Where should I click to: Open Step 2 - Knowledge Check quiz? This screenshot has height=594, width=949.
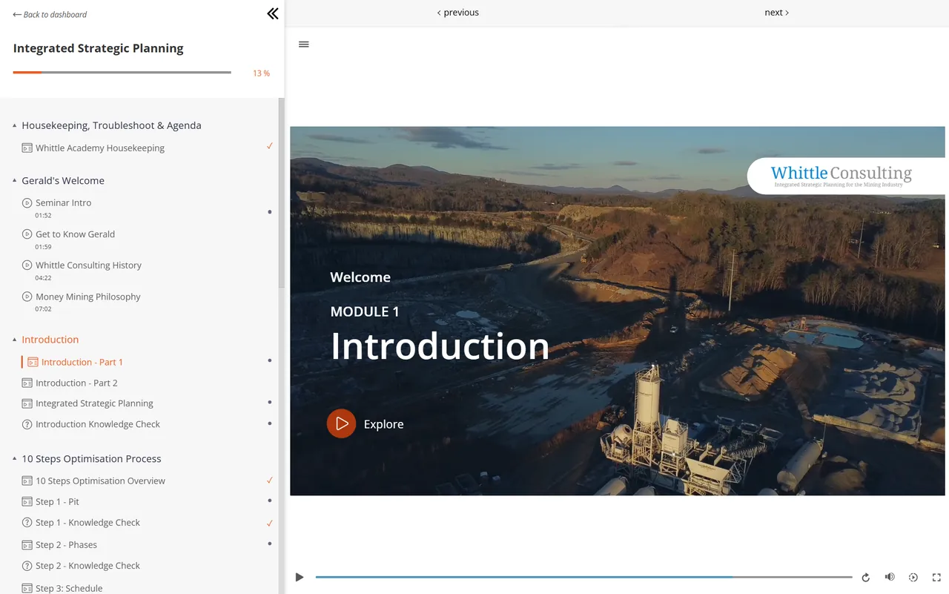coord(87,565)
